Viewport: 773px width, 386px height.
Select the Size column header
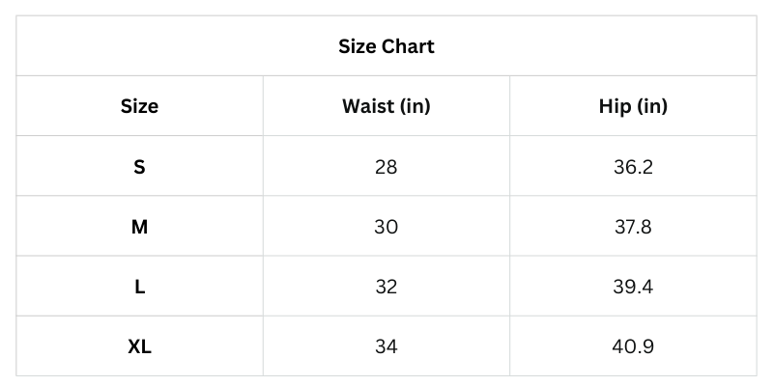tap(139, 106)
